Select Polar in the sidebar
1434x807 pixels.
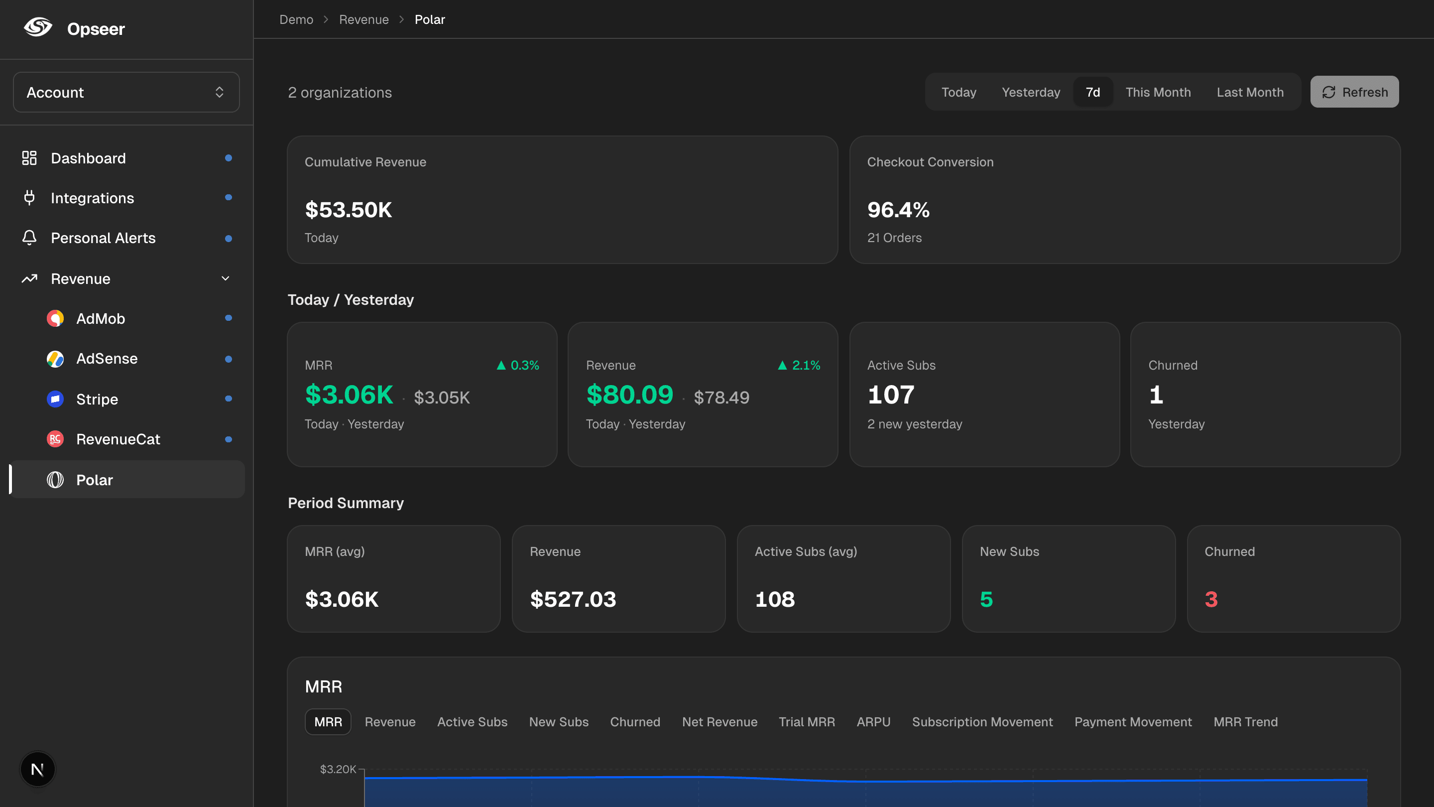(126, 480)
